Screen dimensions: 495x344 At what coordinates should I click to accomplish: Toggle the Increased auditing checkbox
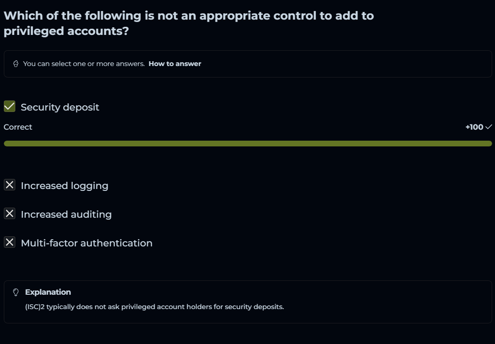tap(10, 214)
